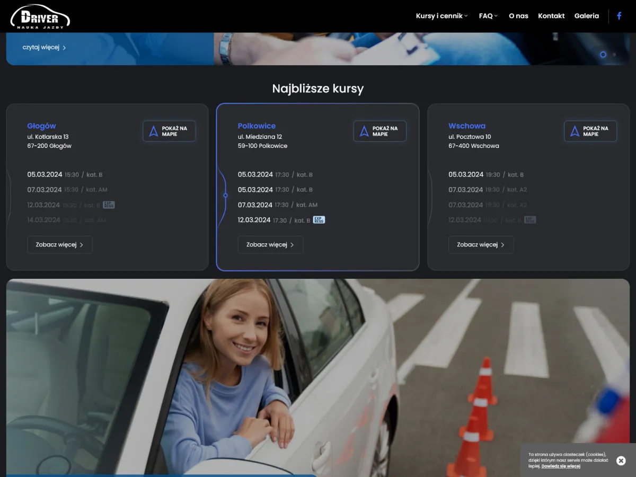Open Zobacz więcej for Głogów courses
This screenshot has width=636, height=477.
click(59, 245)
